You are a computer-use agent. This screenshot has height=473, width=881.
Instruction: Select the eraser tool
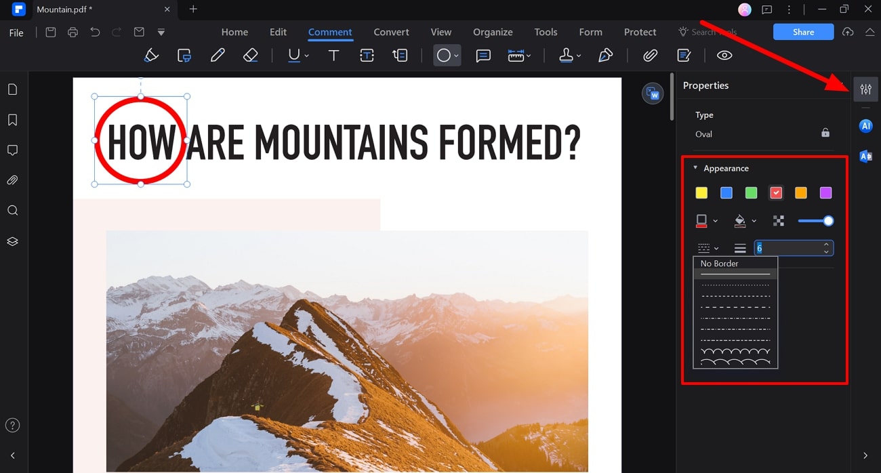tap(251, 56)
